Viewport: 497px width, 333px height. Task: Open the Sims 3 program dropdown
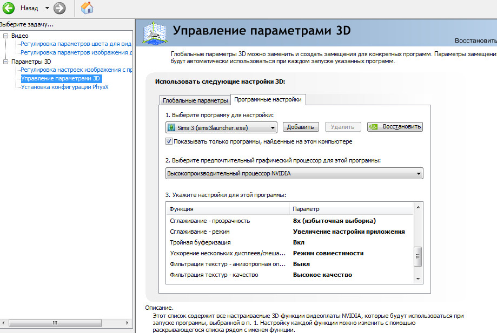point(221,127)
